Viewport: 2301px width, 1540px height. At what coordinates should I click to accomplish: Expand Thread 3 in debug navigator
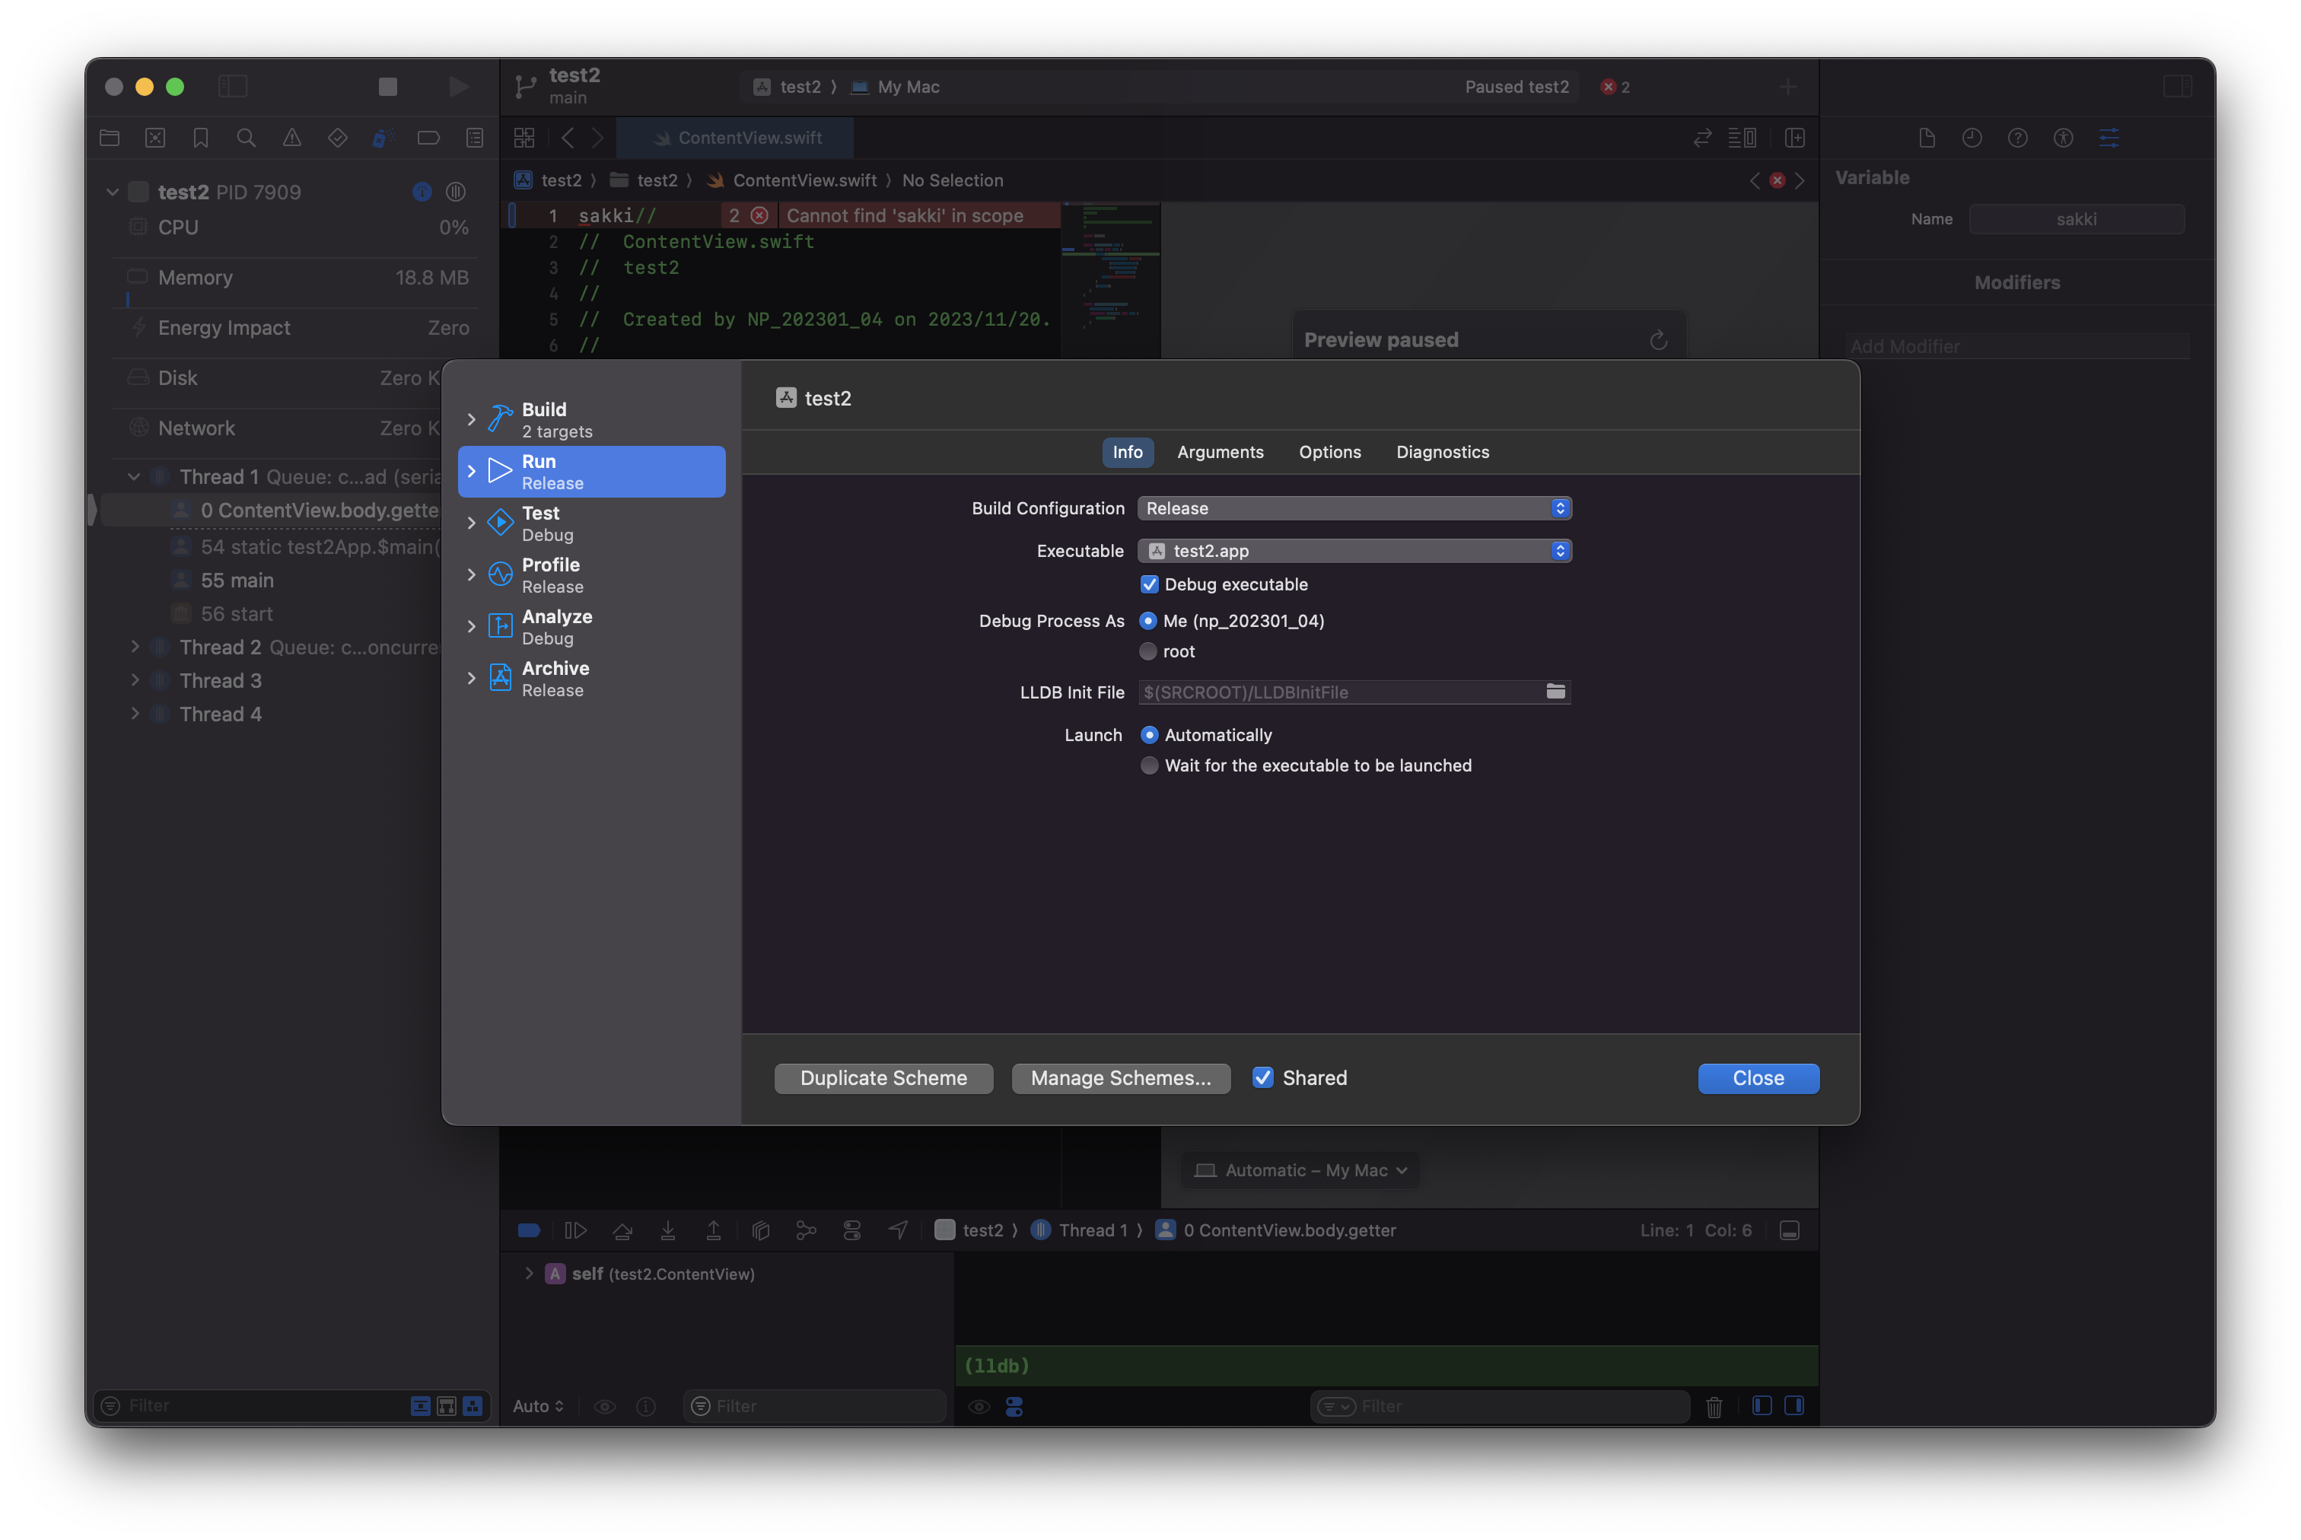pos(135,679)
